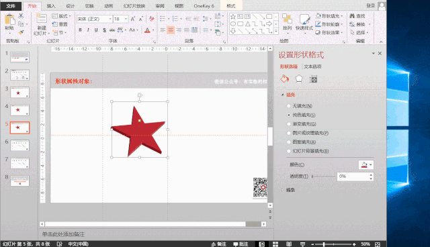This screenshot has height=247, width=430.
Task: Open the fill color picker dropdown
Action: pyautogui.click(x=365, y=164)
